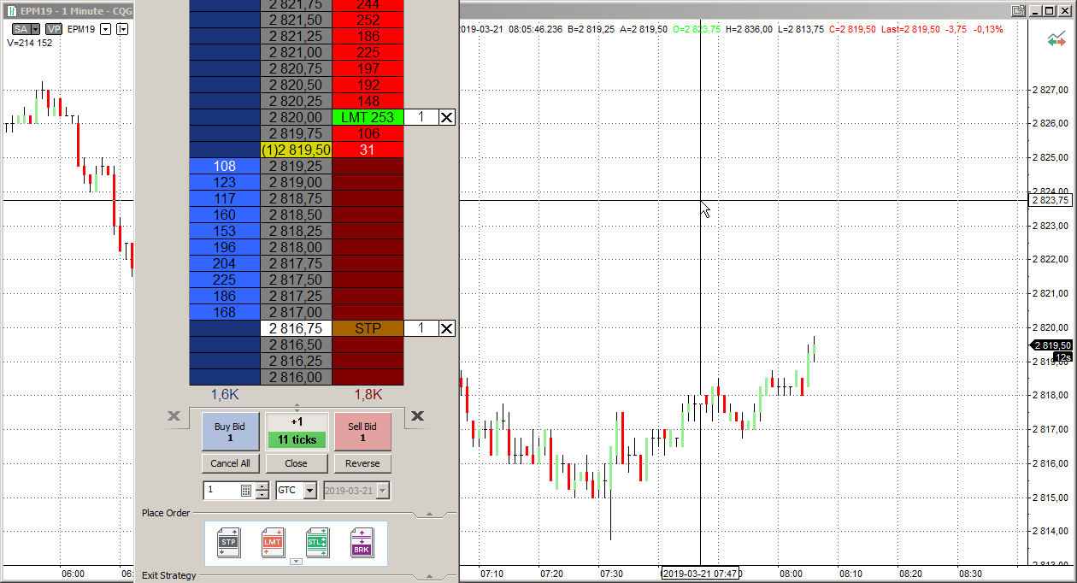This screenshot has width=1077, height=583.
Task: Click bid size 108 at 2 819,25
Action: tap(224, 166)
